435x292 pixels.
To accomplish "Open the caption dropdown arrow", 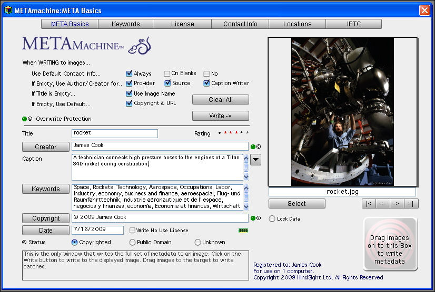I will (255, 160).
